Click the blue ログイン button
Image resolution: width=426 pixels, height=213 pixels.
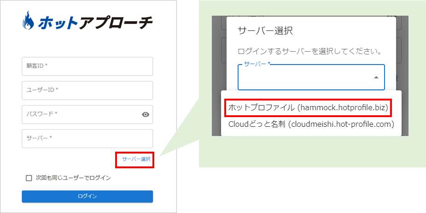click(x=87, y=196)
